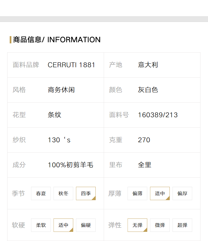208x241 pixels.
Task: Pick the 超弹 elasticity option
Action: (x=182, y=225)
